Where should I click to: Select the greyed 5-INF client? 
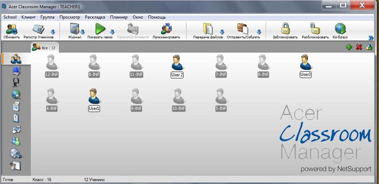click(x=221, y=96)
